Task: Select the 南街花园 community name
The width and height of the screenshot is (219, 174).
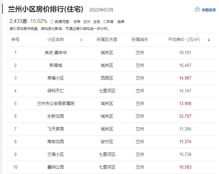Action: point(56,142)
